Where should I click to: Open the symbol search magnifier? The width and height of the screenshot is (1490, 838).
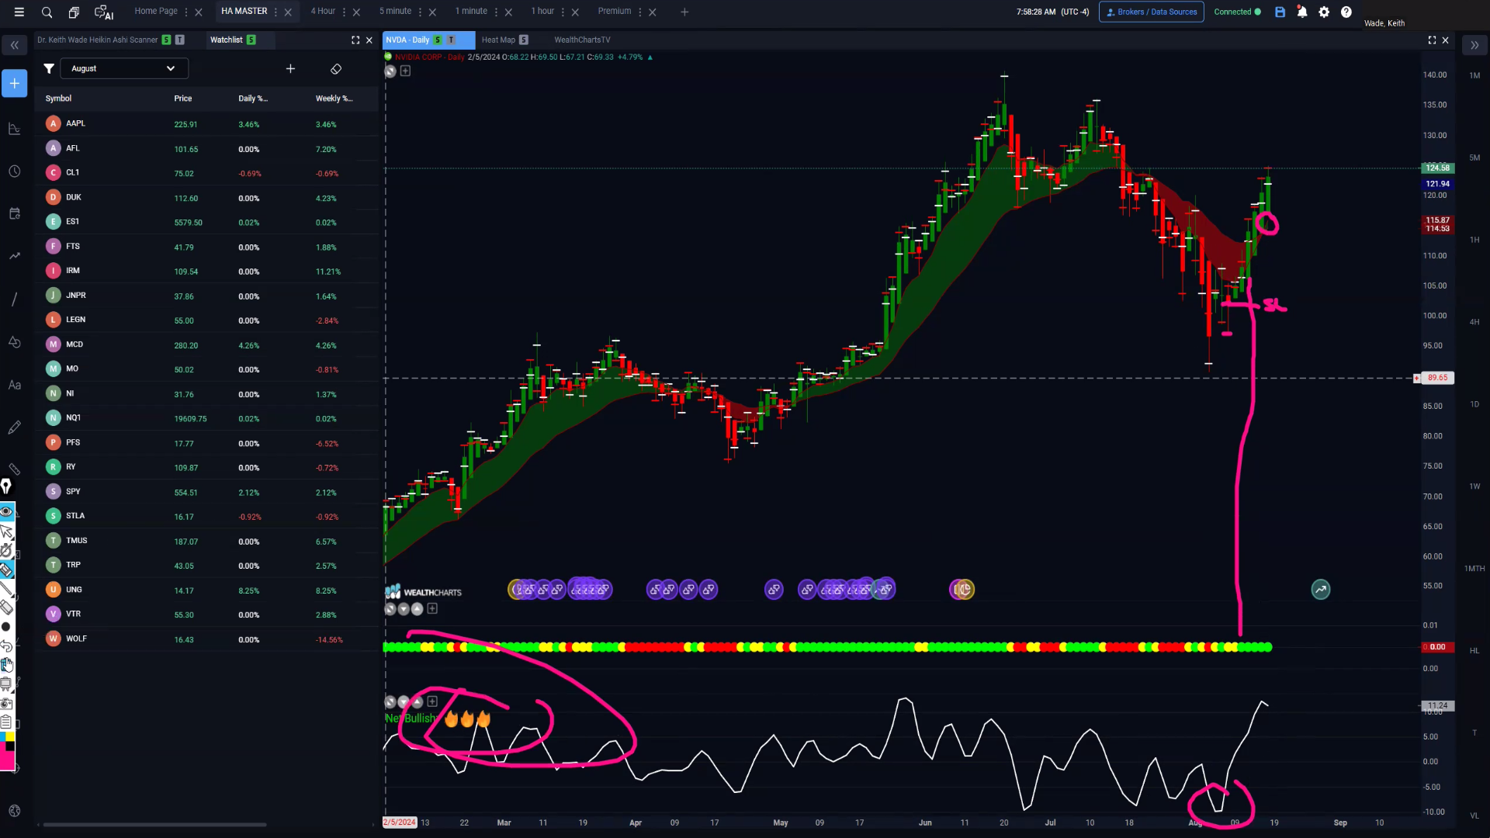(47, 12)
